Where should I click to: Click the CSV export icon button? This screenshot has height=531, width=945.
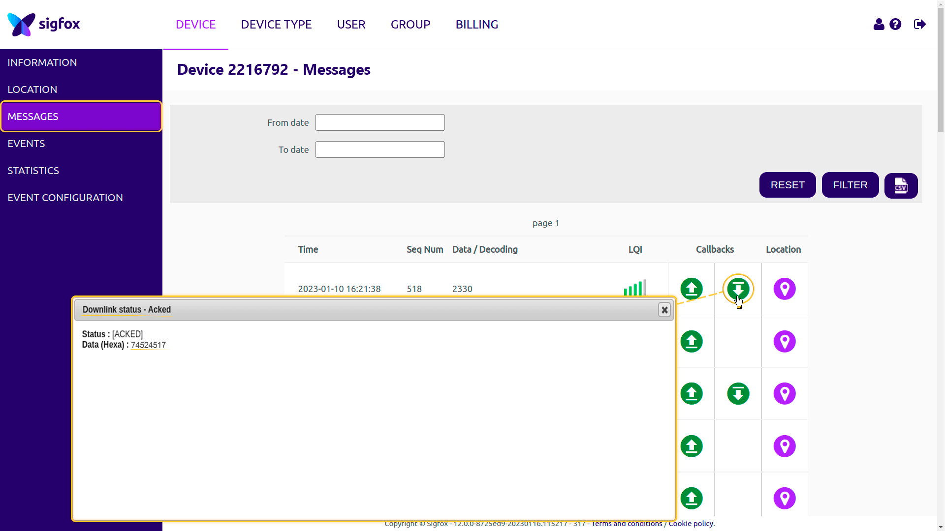(901, 185)
